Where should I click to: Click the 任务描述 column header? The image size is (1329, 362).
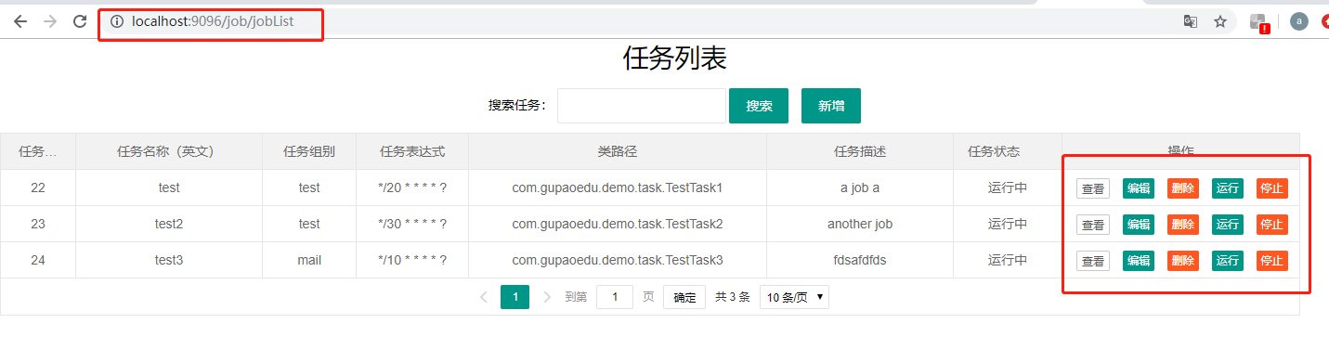click(x=860, y=151)
